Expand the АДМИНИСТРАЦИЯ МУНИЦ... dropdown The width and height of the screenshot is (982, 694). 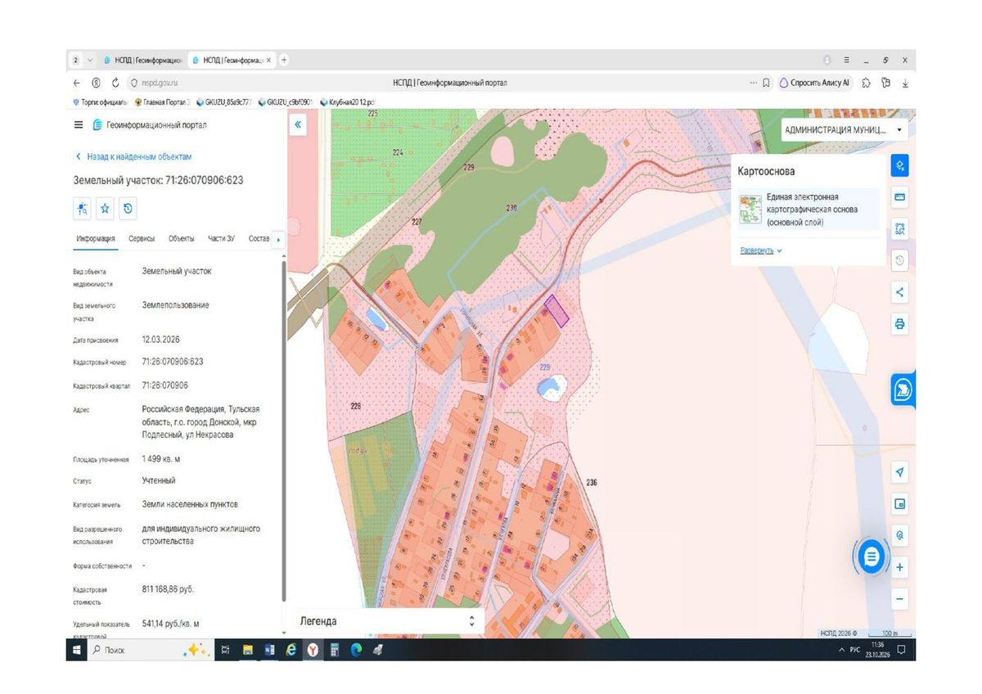[x=844, y=130]
